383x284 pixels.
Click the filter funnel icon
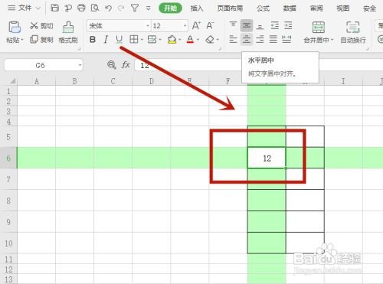[135, 8]
